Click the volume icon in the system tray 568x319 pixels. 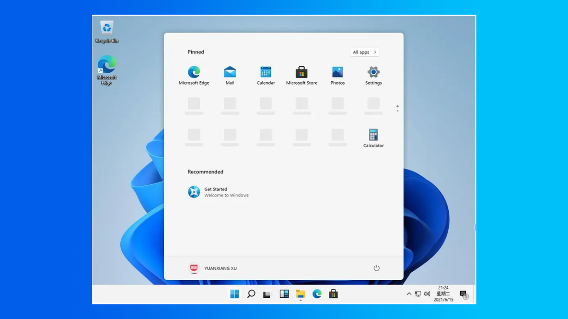(x=427, y=294)
